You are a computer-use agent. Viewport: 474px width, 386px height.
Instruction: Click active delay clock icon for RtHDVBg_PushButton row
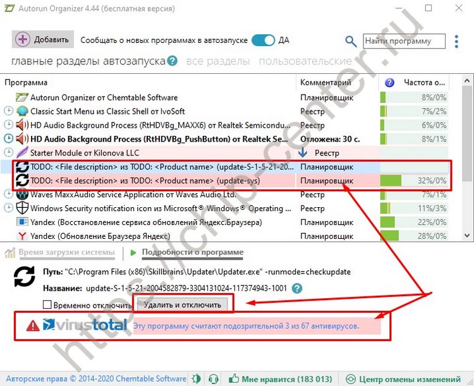coord(8,139)
